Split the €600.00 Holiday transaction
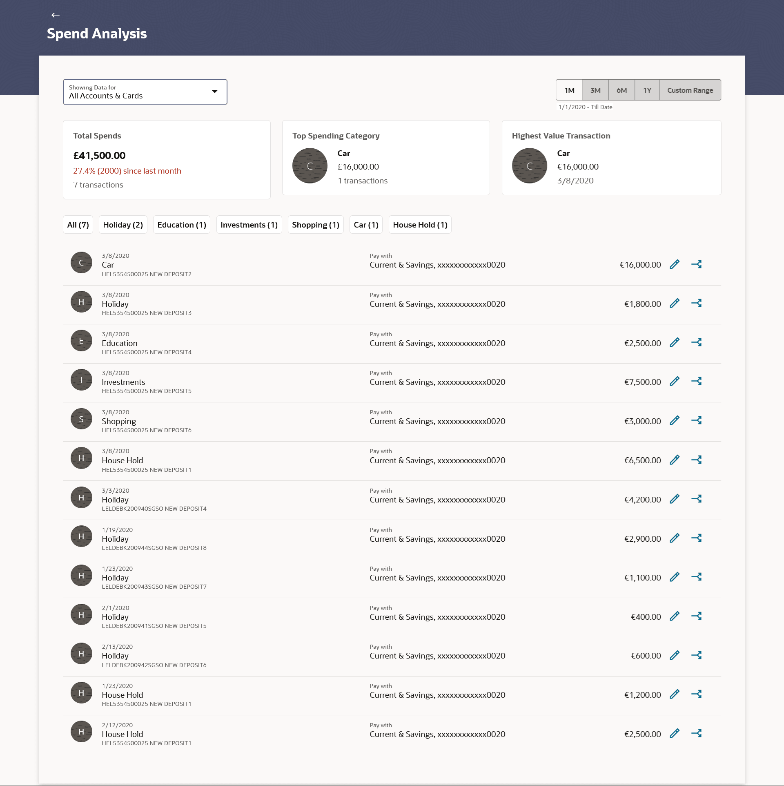This screenshot has width=784, height=786. [x=697, y=655]
